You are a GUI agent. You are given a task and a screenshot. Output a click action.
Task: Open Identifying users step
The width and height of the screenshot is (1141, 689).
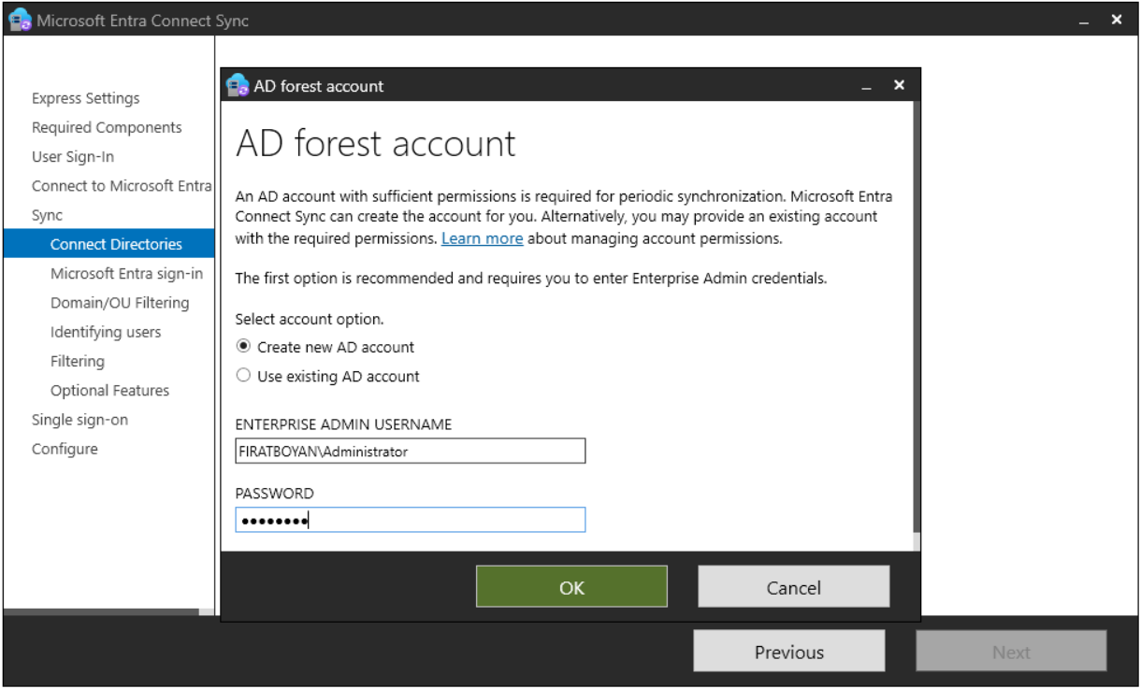[106, 332]
